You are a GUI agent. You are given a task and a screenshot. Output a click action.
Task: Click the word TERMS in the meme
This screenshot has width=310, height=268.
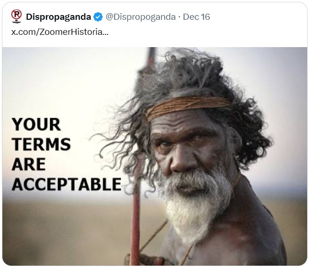(42, 144)
